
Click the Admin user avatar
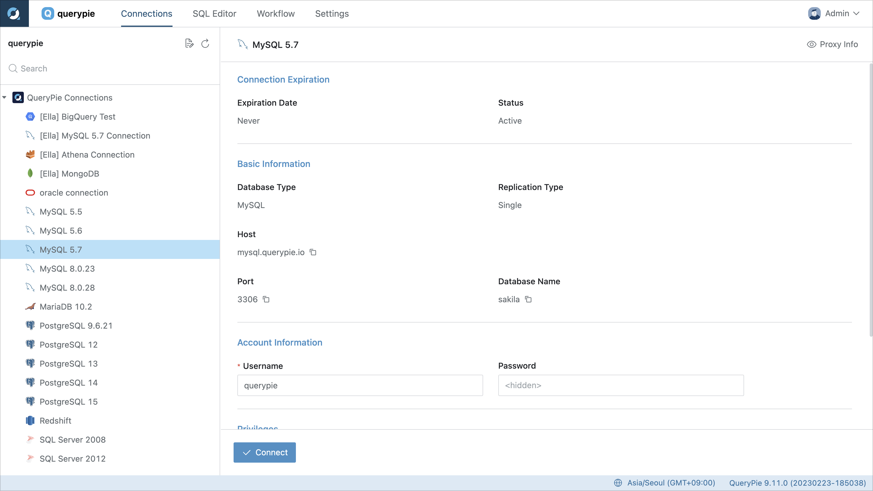pos(814,13)
